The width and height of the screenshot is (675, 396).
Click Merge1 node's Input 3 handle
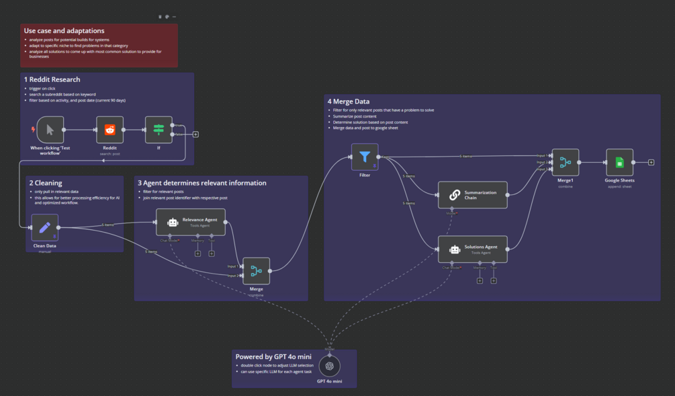coord(551,169)
